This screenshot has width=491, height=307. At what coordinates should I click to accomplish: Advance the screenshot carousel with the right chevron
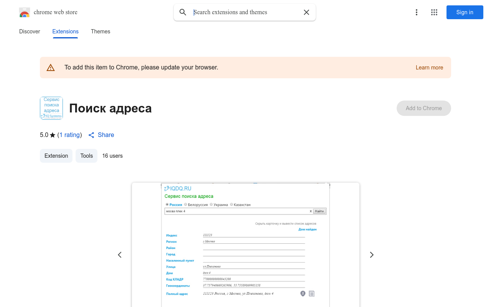(371, 254)
